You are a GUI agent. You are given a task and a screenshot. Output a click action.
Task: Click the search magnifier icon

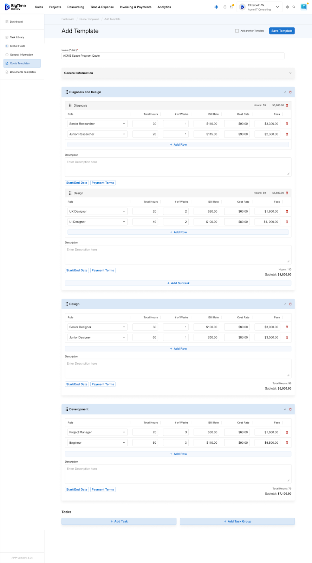[294, 7]
